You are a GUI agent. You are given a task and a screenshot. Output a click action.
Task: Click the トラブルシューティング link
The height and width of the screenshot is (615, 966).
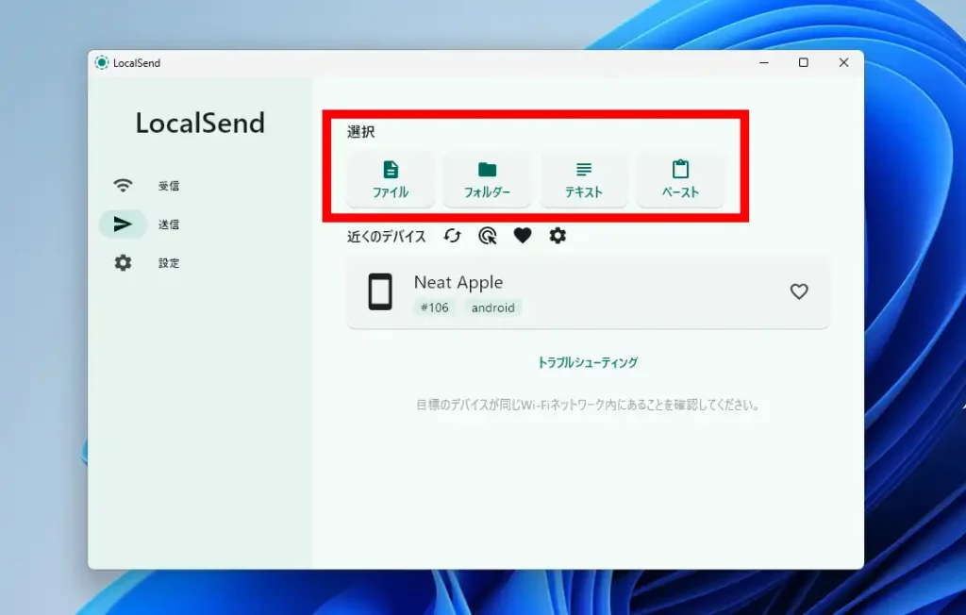(x=588, y=362)
